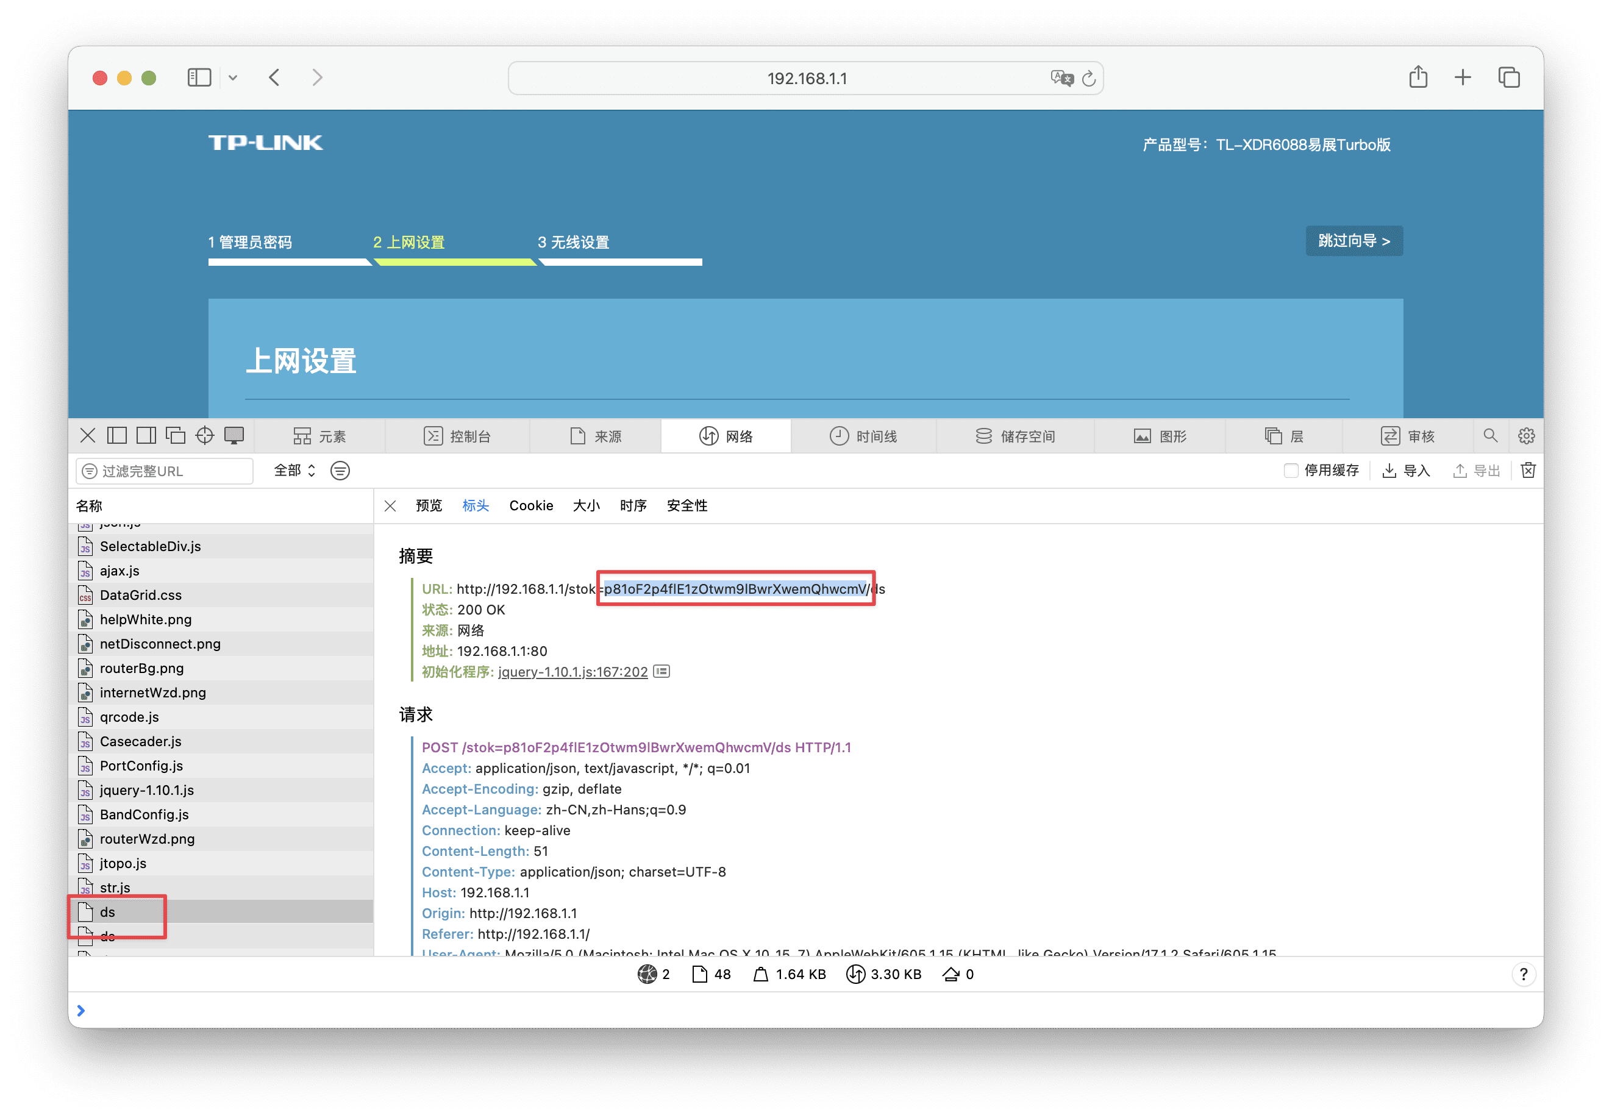The height and width of the screenshot is (1118, 1612).
Task: Toggle the network grouping filter icon
Action: click(x=340, y=471)
